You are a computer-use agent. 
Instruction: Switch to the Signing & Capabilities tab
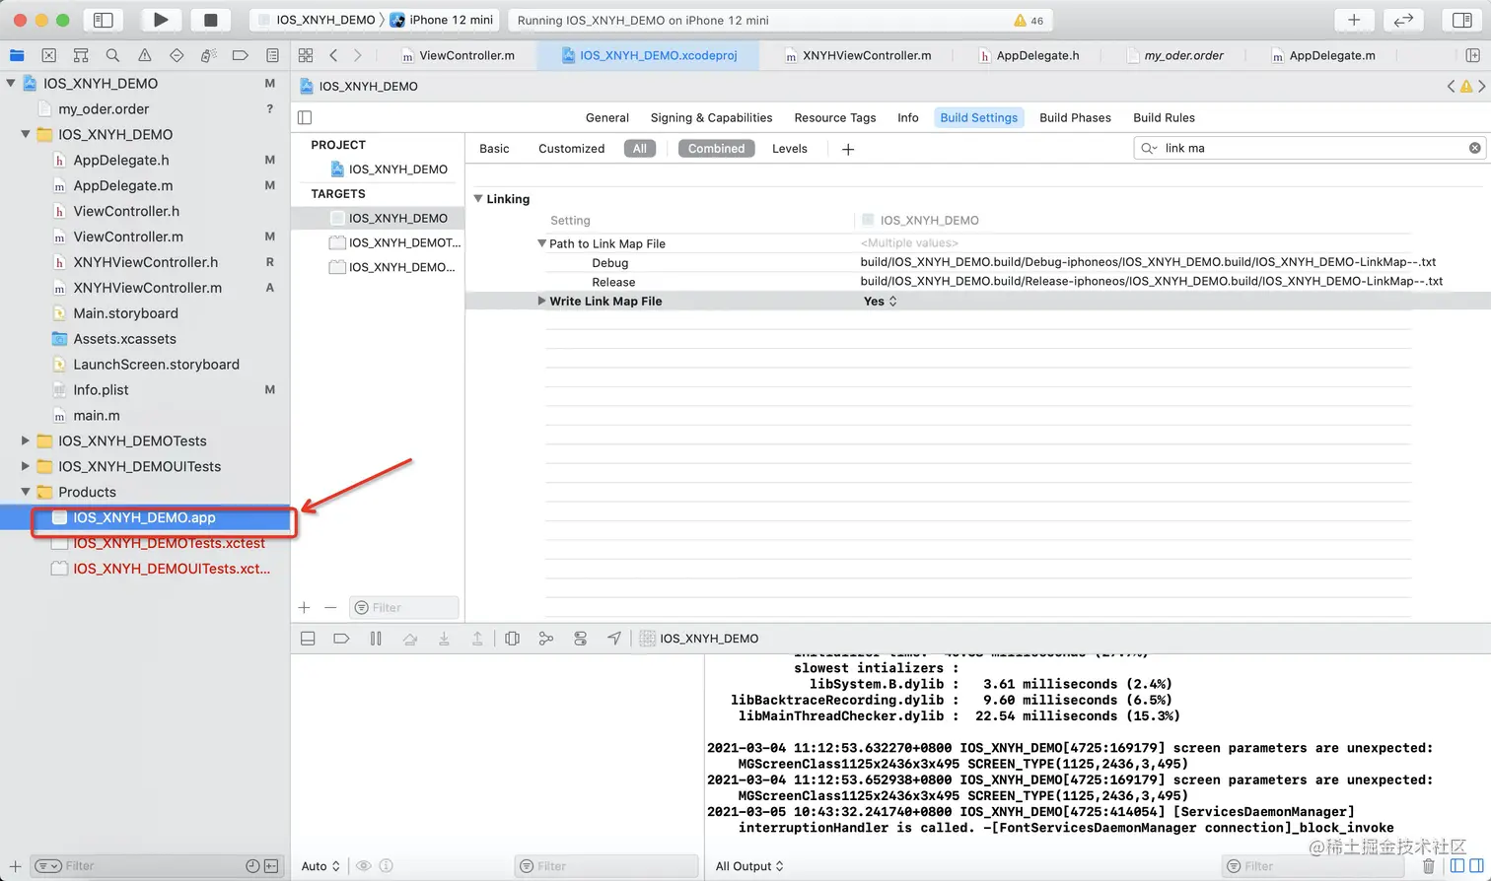tap(711, 117)
